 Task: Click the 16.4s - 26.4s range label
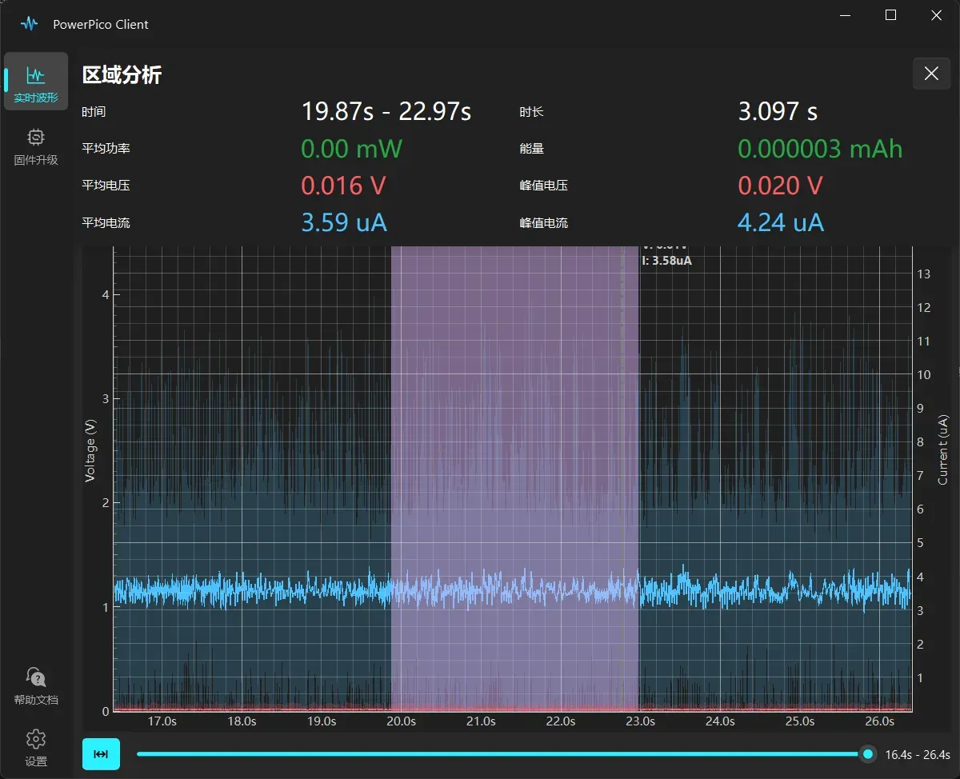click(x=918, y=753)
